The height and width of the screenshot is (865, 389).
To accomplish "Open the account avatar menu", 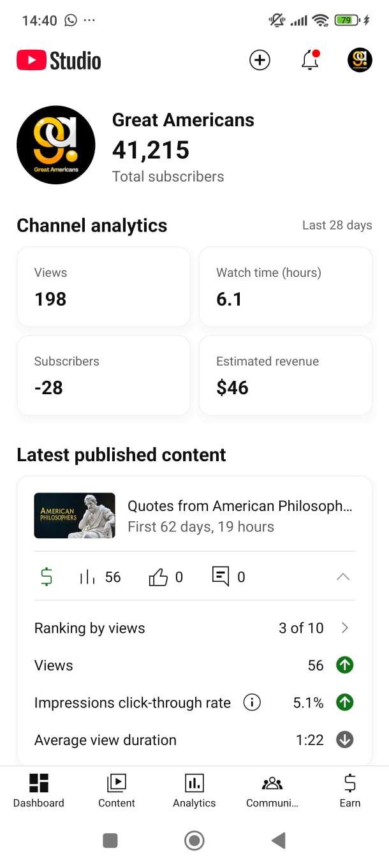I will [x=360, y=61].
